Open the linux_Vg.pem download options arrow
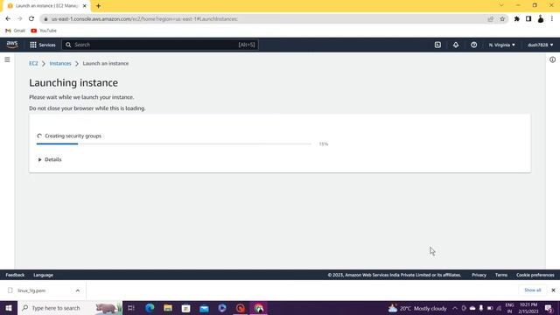Screen dimensions: 560x315 [x=78, y=290]
